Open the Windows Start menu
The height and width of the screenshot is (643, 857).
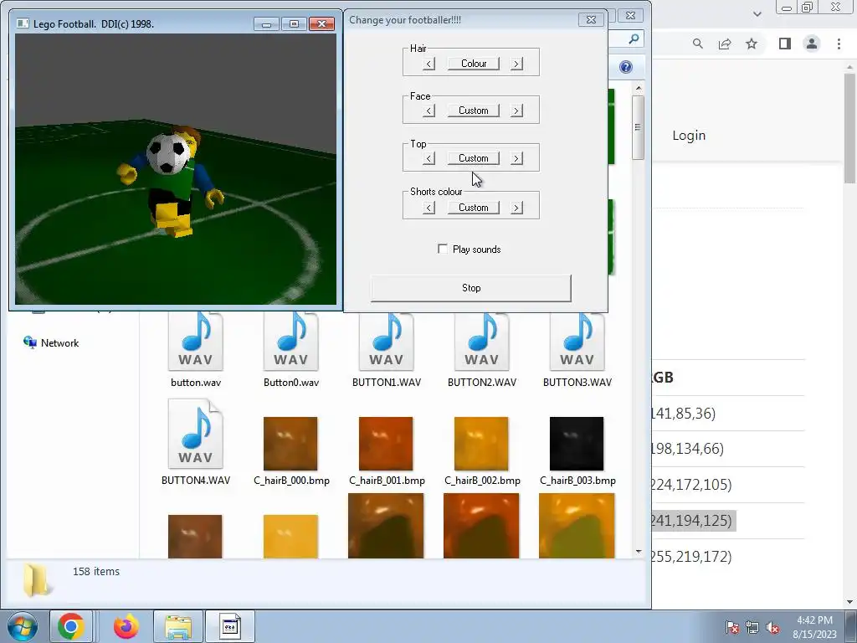coord(22,626)
